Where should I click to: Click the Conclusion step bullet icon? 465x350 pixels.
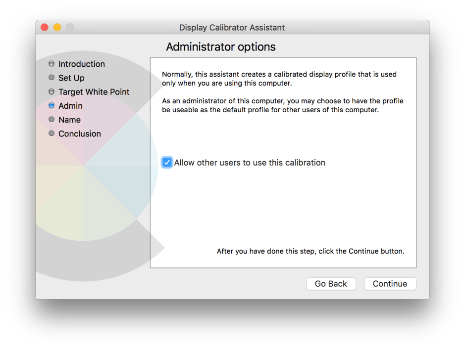click(52, 133)
